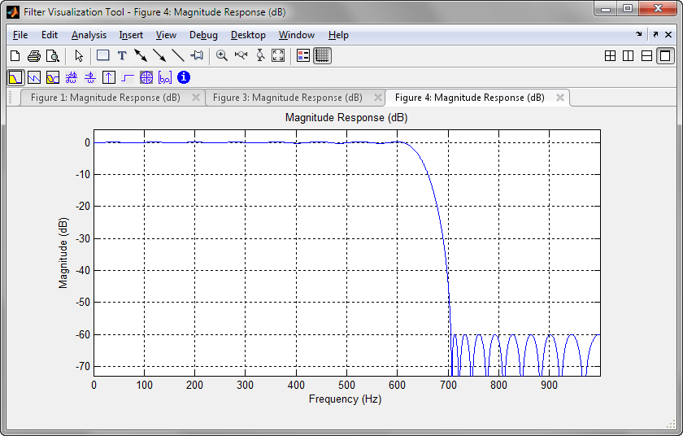
Task: Open the Window menu
Action: pyautogui.click(x=297, y=35)
